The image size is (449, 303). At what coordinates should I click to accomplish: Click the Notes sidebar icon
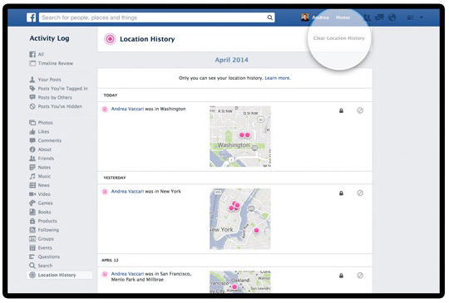point(32,167)
